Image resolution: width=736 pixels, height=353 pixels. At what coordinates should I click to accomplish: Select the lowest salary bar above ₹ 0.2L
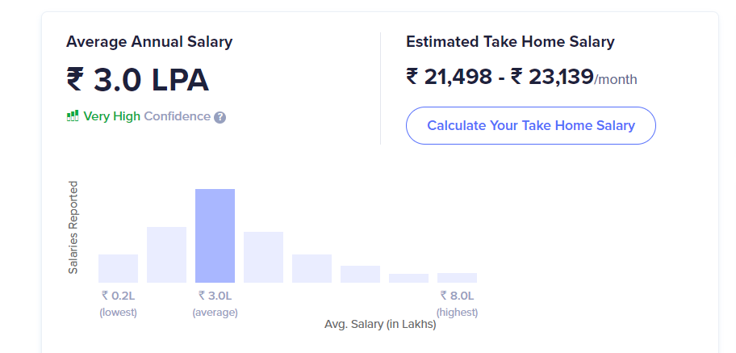[x=119, y=268]
